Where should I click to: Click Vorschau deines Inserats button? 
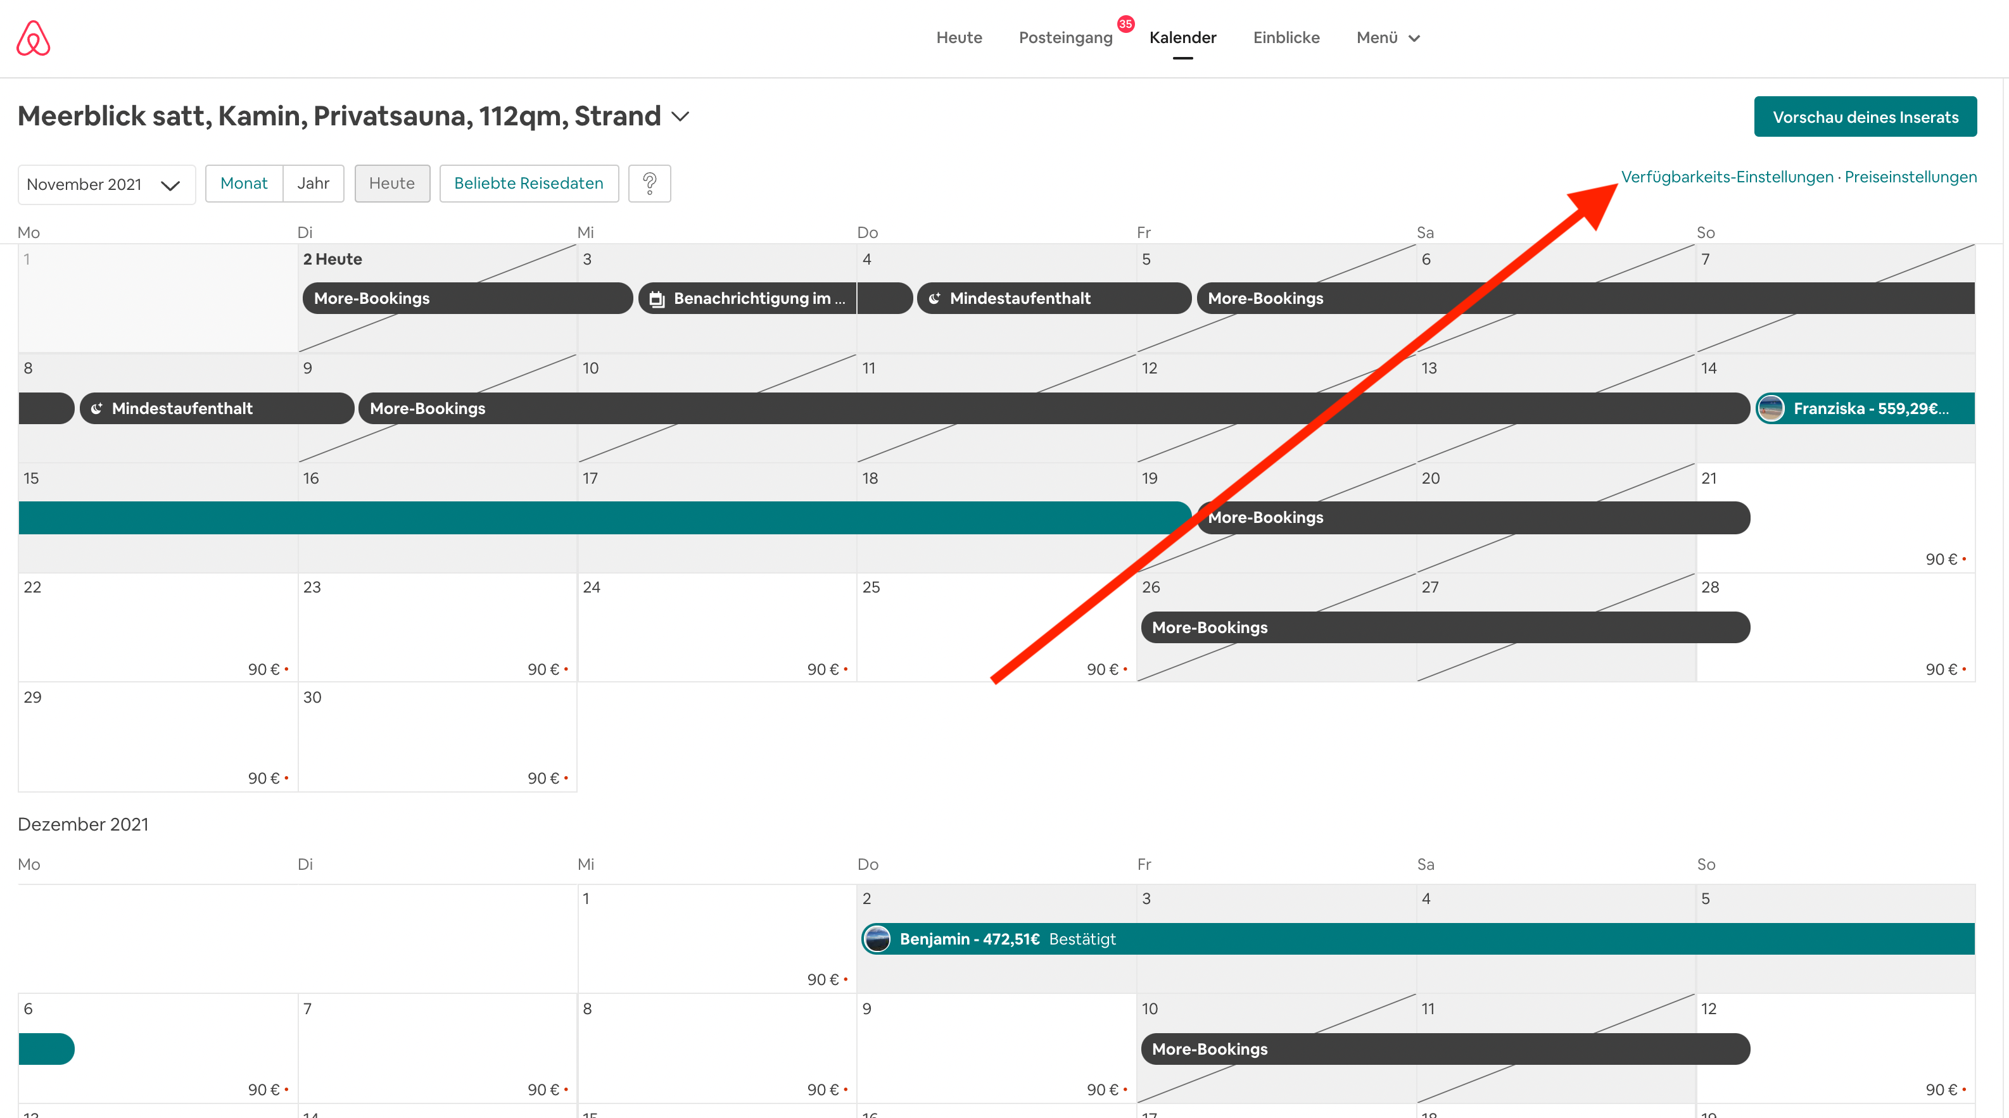(1865, 117)
